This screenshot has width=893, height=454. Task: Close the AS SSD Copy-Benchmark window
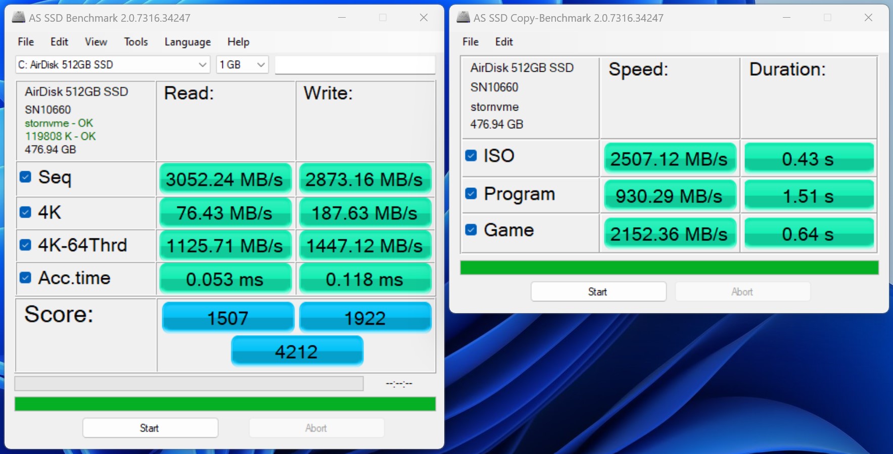868,18
